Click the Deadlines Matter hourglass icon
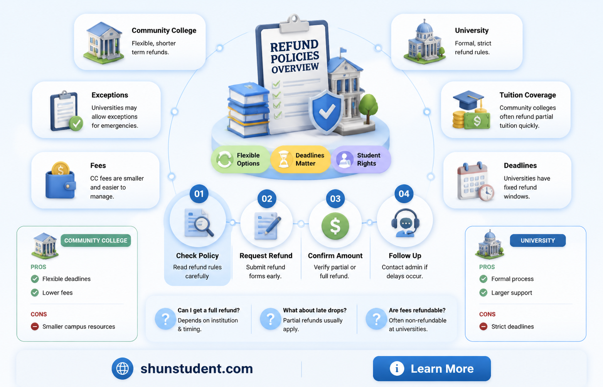 (x=284, y=159)
